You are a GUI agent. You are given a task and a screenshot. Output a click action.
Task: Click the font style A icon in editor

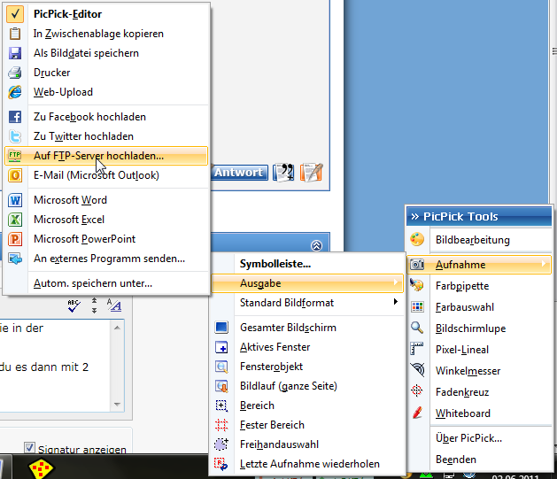(114, 305)
